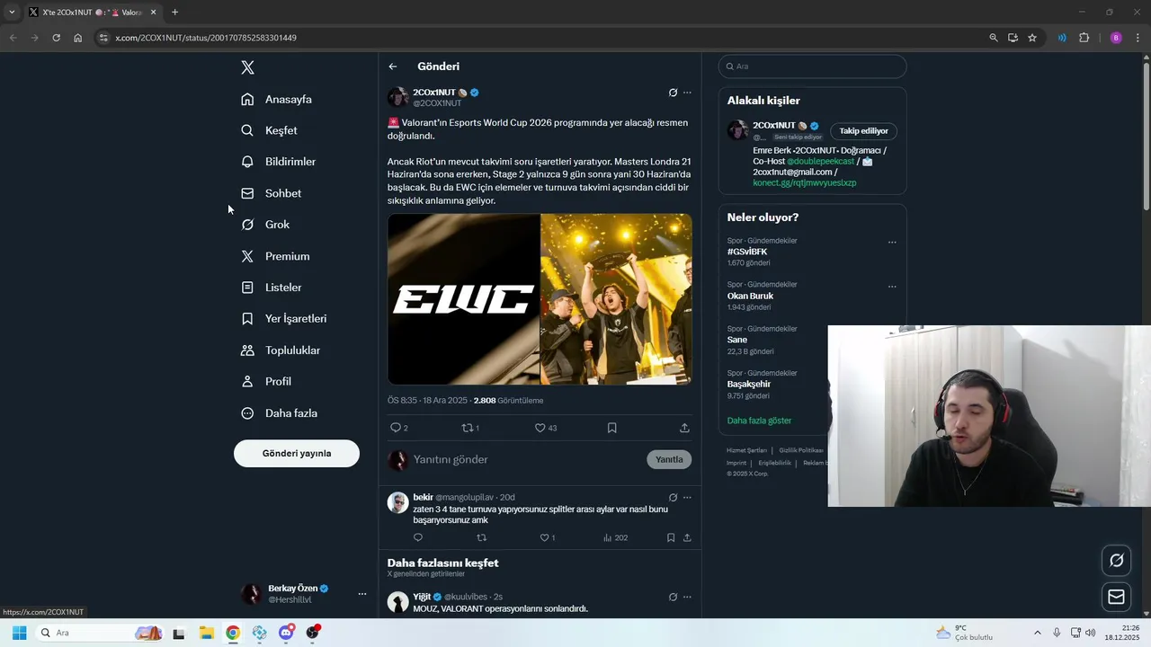Open browser home button

[x=78, y=38]
